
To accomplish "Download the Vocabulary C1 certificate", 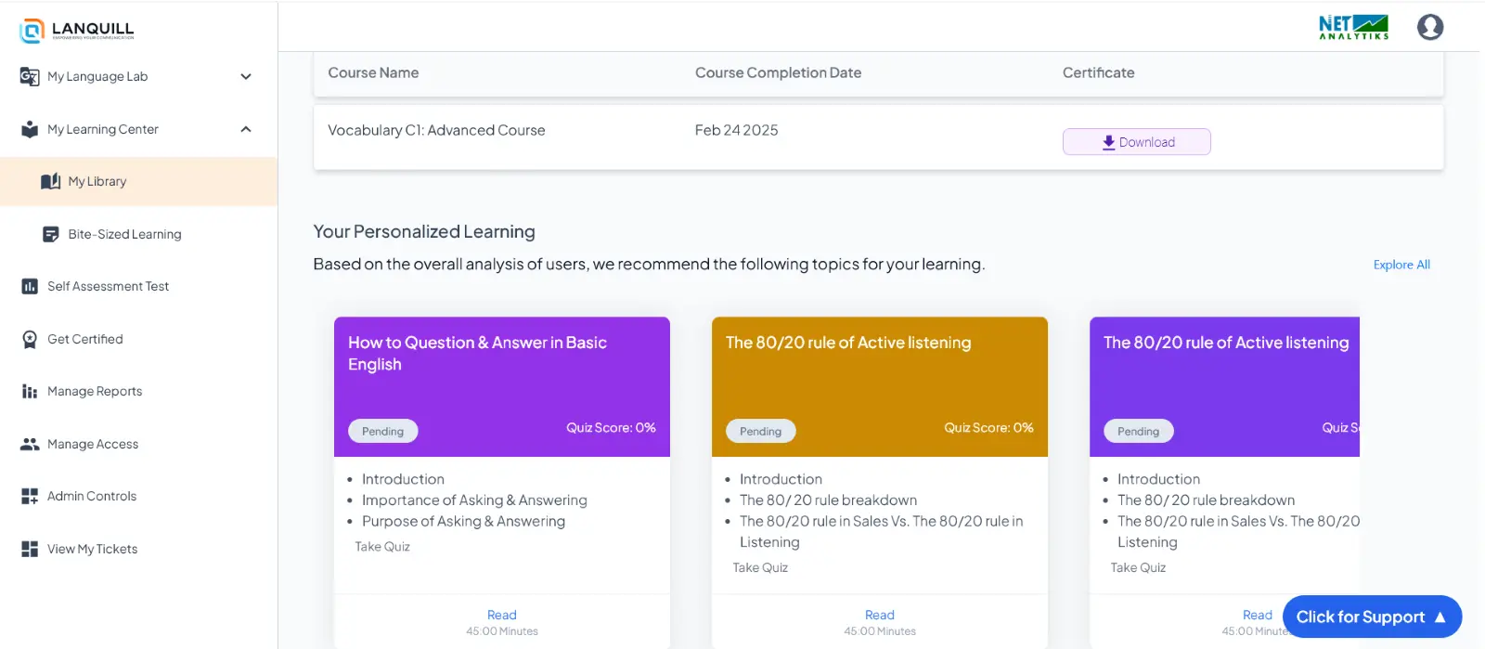I will pyautogui.click(x=1137, y=142).
